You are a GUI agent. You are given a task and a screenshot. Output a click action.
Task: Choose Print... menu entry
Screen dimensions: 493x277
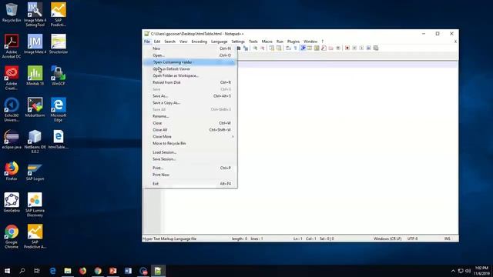[x=190, y=168]
